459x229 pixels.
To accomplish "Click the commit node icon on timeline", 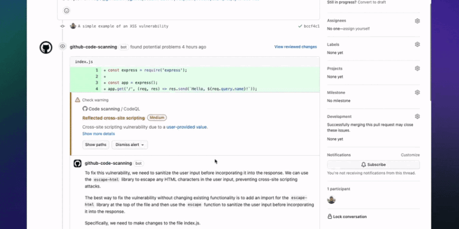I will pos(62,26).
